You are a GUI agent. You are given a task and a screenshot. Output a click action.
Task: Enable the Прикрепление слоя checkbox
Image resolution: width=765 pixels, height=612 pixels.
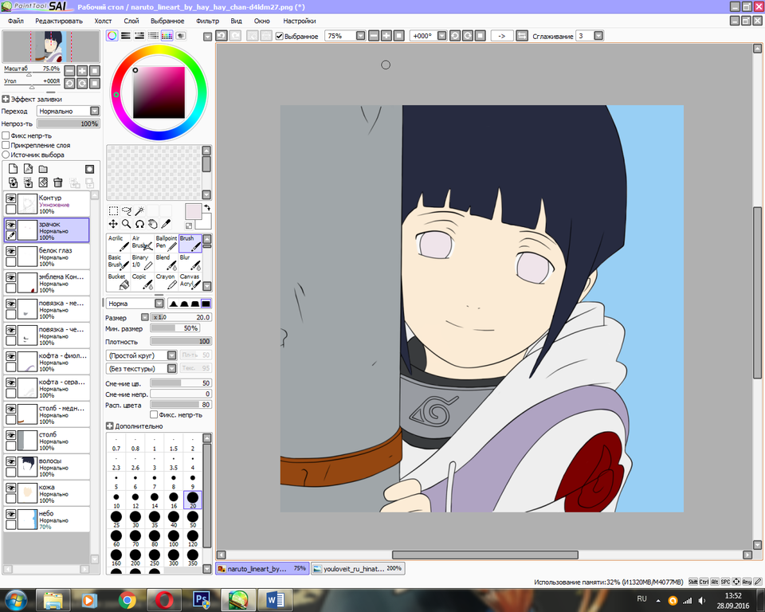(6, 145)
